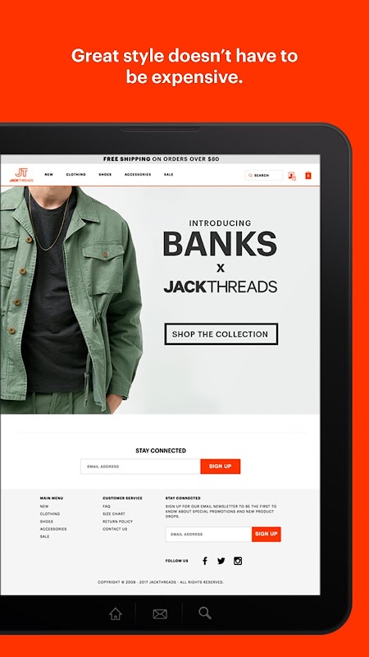Focus the main Email Address field
Screen dimensions: 369x657
coord(140,466)
